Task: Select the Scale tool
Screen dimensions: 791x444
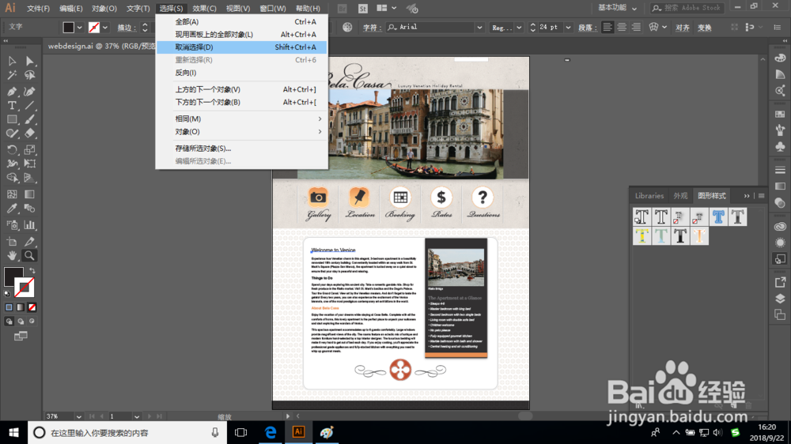Action: pos(29,149)
